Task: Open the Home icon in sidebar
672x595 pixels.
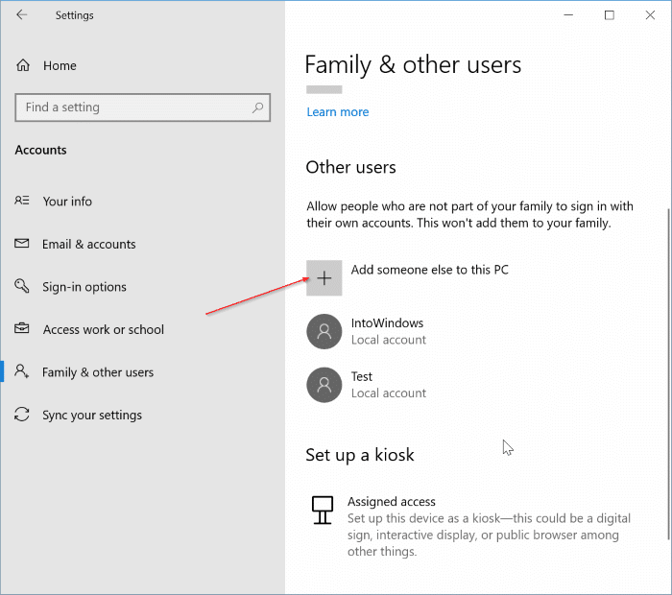Action: point(23,65)
